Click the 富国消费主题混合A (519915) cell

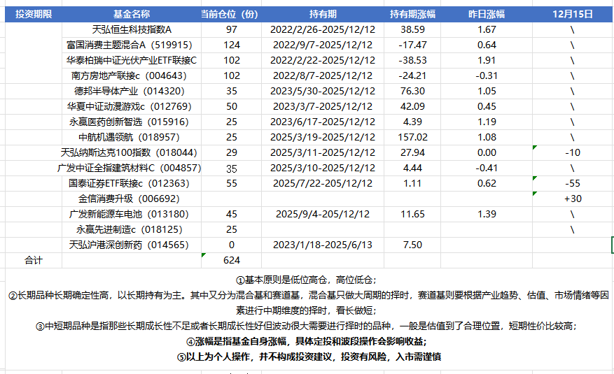(132, 45)
